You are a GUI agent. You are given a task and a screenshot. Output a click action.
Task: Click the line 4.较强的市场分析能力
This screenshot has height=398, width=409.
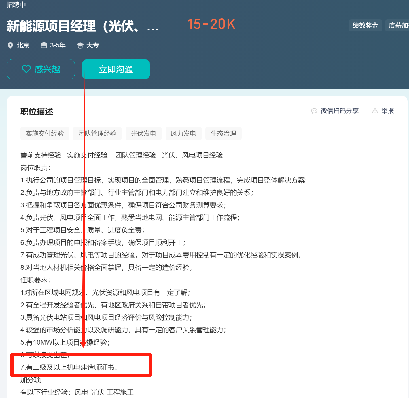click(123, 330)
